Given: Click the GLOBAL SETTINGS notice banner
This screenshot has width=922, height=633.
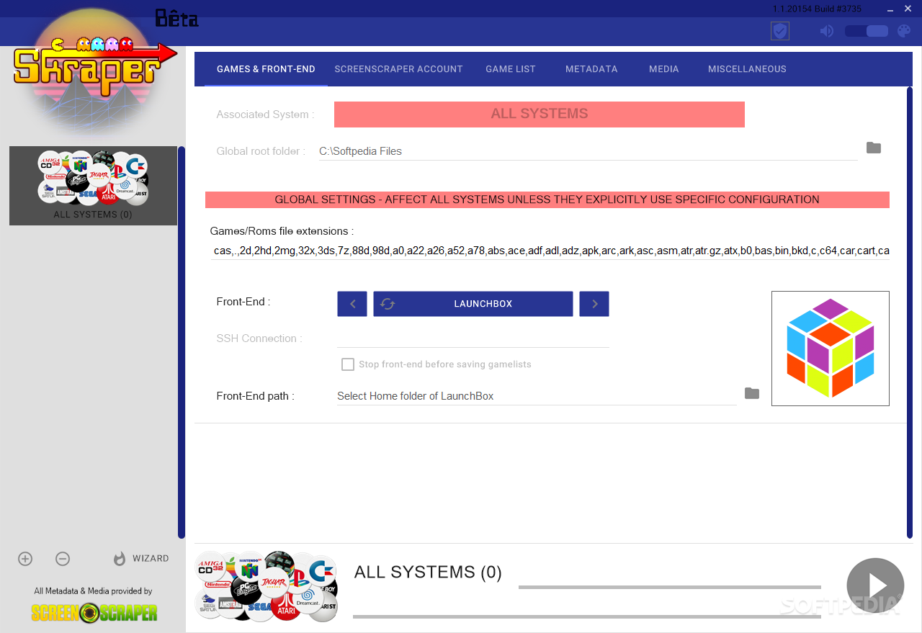Looking at the screenshot, I should 547,199.
